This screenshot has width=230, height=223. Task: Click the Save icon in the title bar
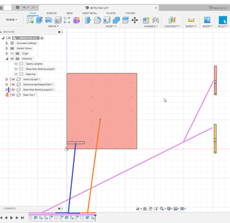coord(17,7)
